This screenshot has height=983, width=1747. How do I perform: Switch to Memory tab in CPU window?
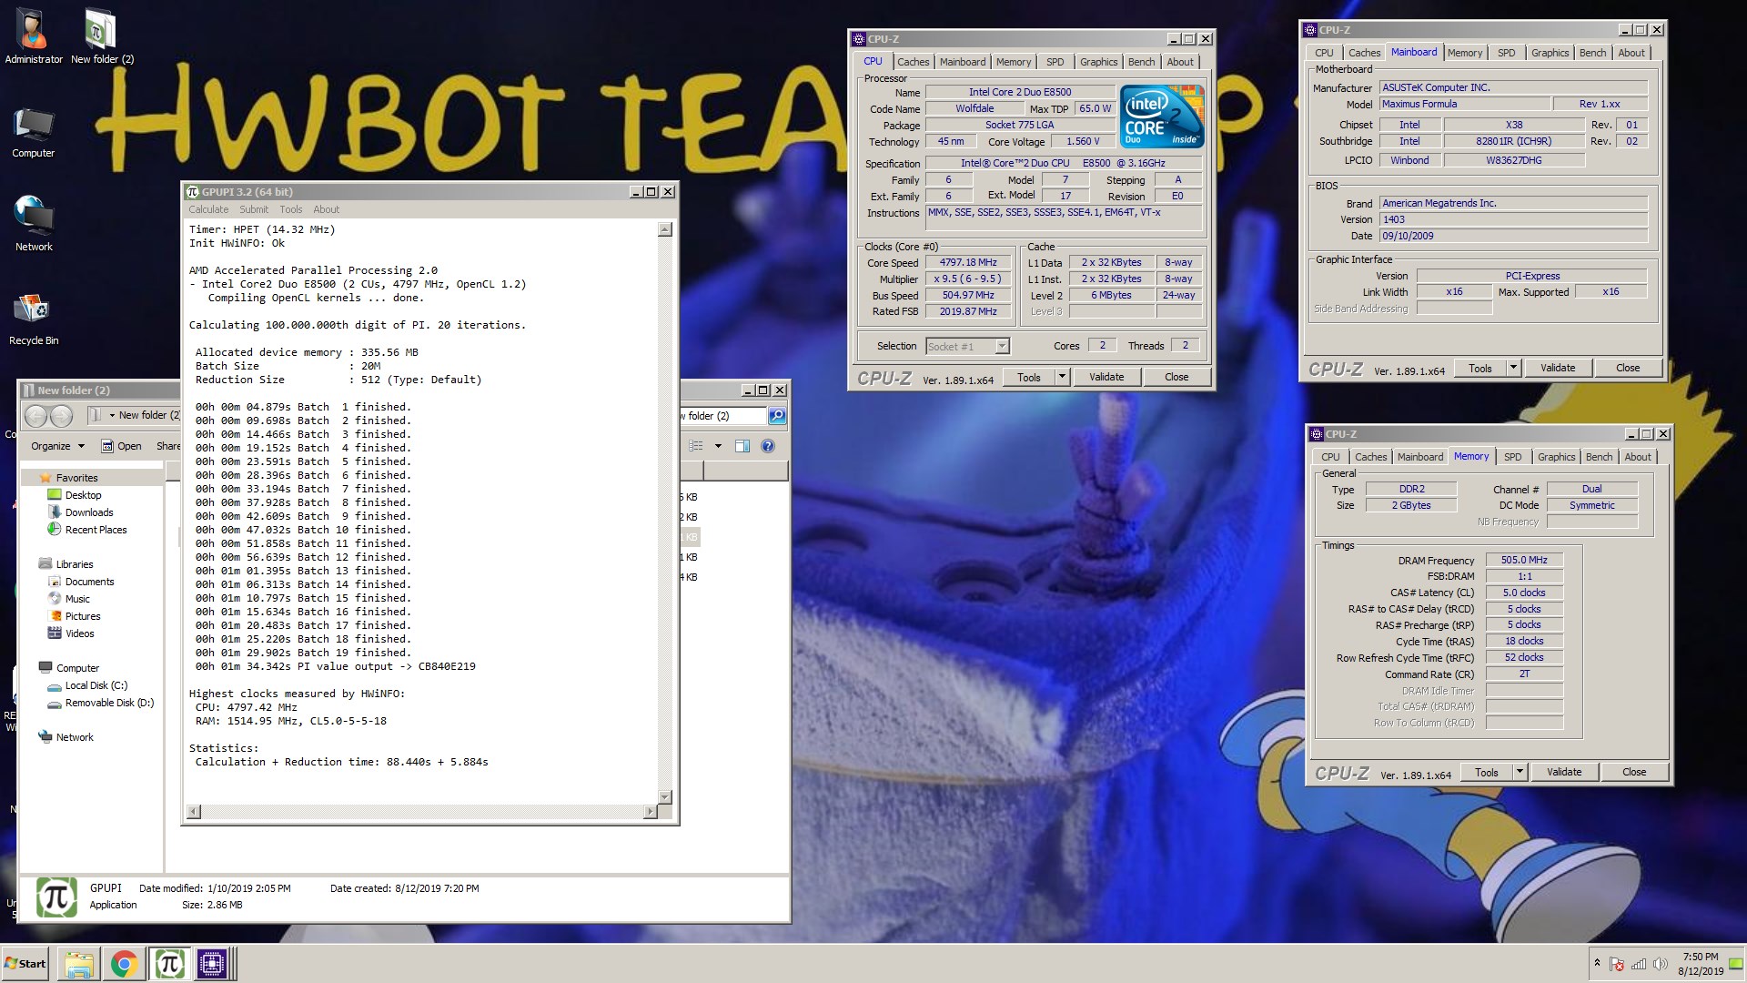(x=1013, y=62)
